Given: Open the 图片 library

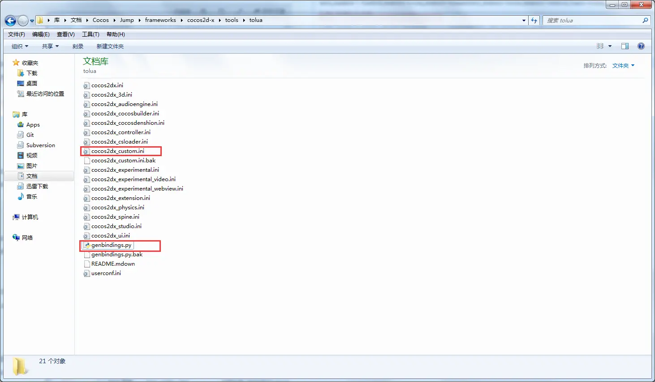Looking at the screenshot, I should click(x=32, y=166).
